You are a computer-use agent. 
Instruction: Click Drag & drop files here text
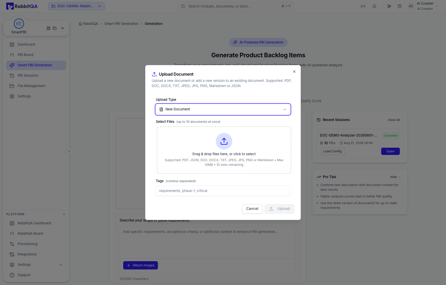coord(224,154)
